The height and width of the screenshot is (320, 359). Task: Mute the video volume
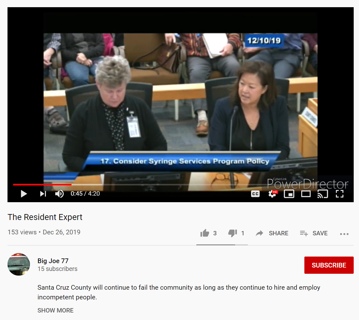(x=59, y=194)
